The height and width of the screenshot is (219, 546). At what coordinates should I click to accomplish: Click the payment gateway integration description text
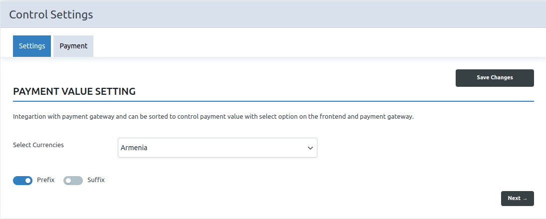(213, 117)
